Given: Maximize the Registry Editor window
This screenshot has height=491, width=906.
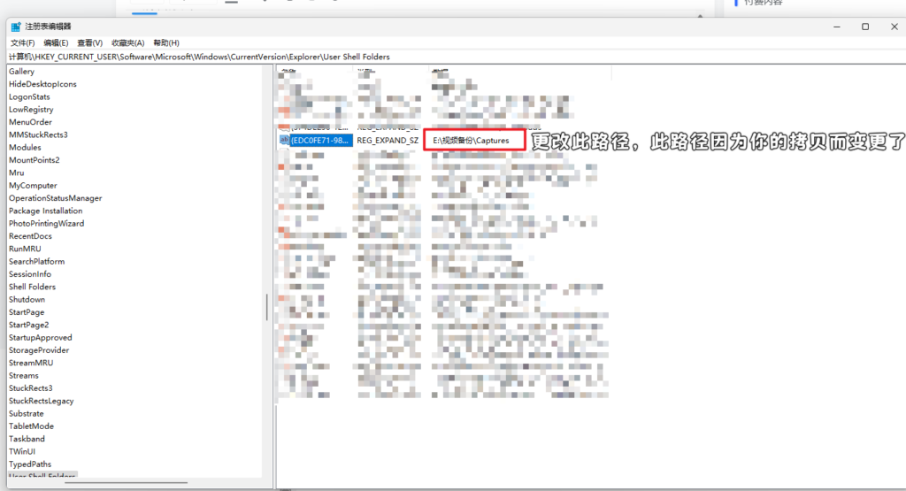Looking at the screenshot, I should point(865,27).
